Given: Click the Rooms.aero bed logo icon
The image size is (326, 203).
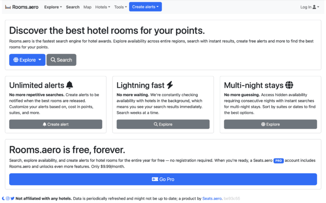Looking at the screenshot, I should click(8, 7).
